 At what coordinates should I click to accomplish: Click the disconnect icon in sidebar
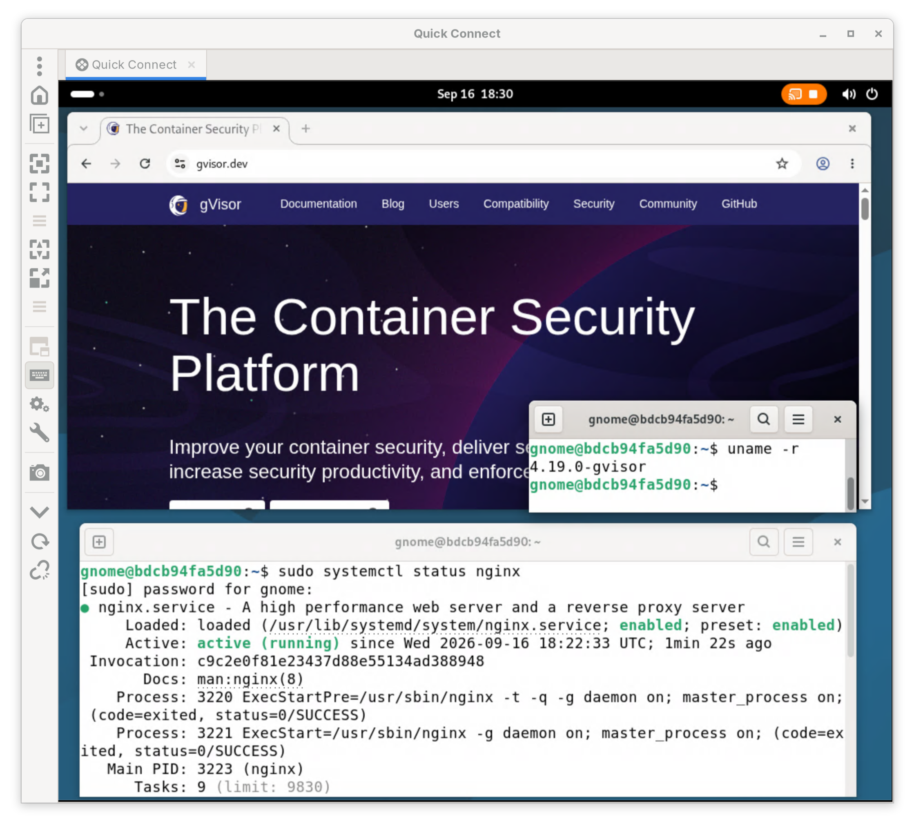[40, 570]
